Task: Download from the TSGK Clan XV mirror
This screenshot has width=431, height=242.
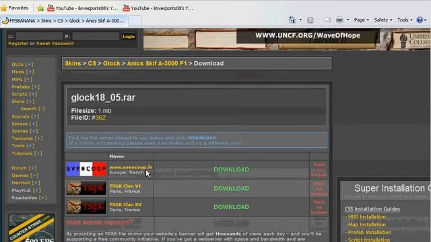Action: click(x=232, y=207)
